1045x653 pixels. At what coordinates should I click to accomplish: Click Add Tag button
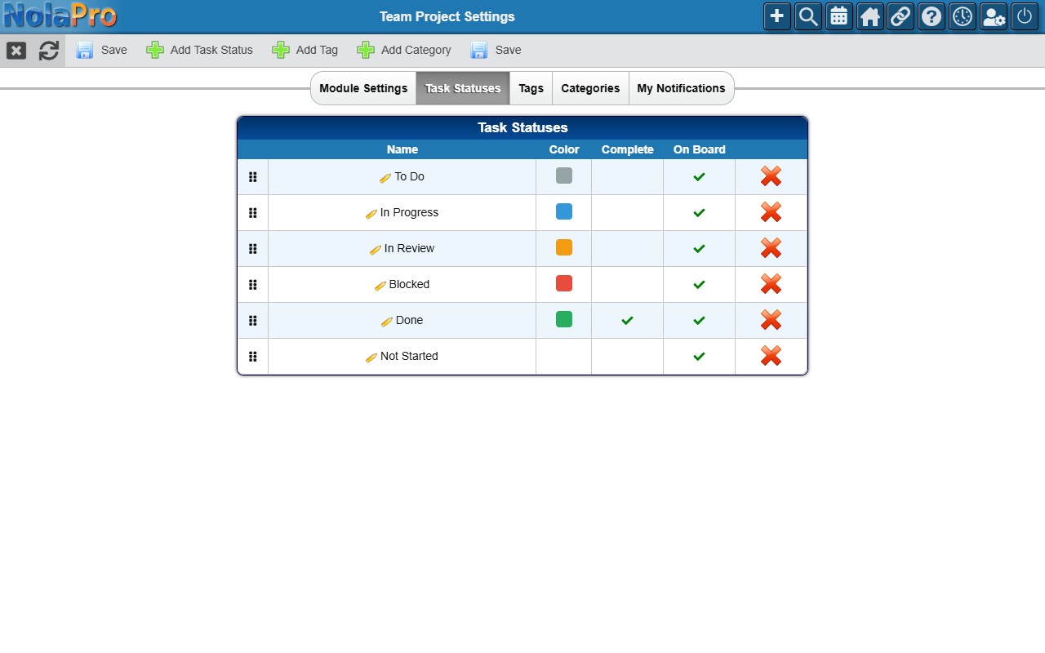tap(305, 50)
